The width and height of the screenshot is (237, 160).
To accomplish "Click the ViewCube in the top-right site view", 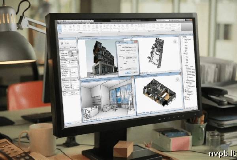I will tap(175, 41).
